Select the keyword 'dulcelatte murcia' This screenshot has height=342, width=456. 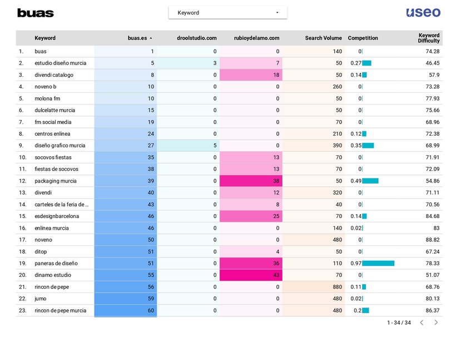point(55,110)
